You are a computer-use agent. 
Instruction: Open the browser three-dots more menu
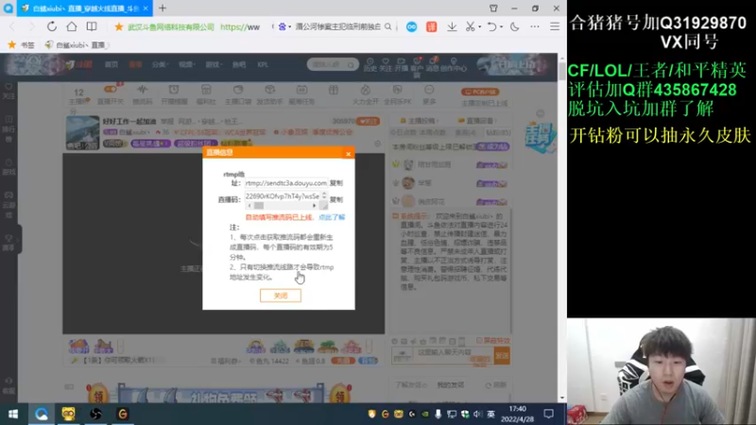coord(535,27)
